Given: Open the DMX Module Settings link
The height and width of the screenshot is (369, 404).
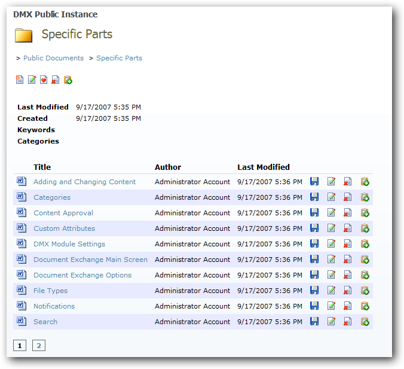Looking at the screenshot, I should tap(69, 244).
